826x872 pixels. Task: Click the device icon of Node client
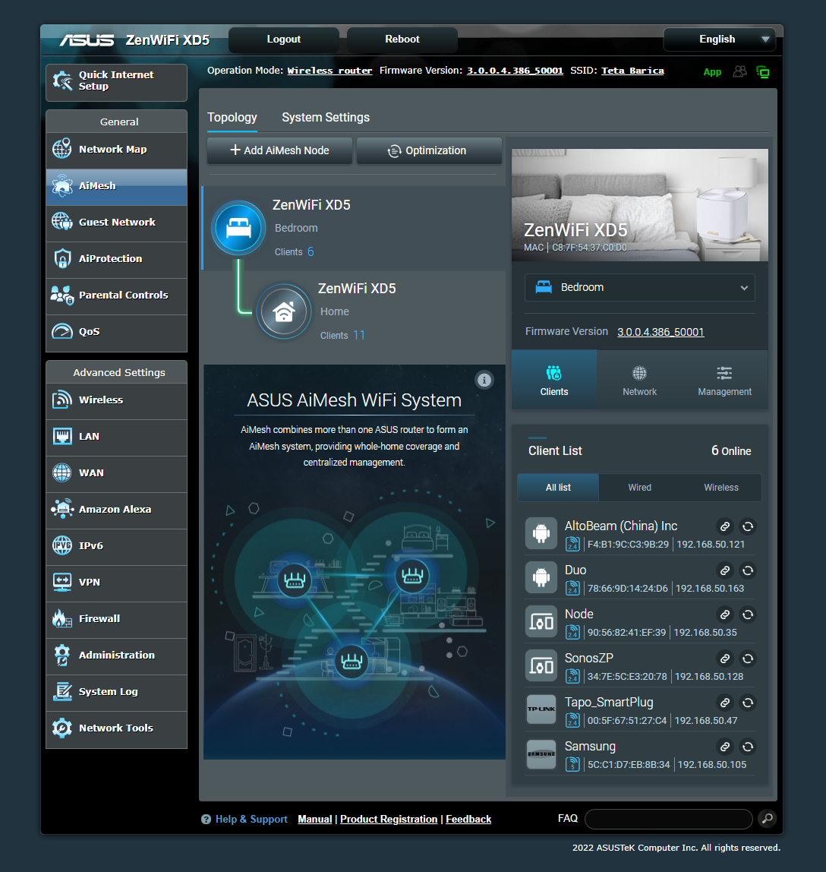tap(541, 621)
